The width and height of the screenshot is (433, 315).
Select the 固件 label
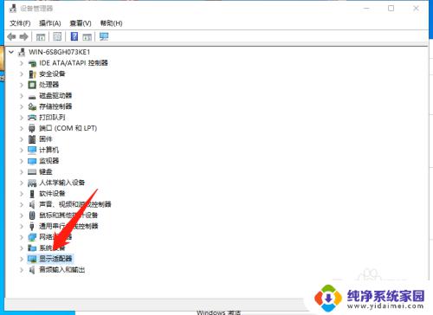pyautogui.click(x=46, y=139)
